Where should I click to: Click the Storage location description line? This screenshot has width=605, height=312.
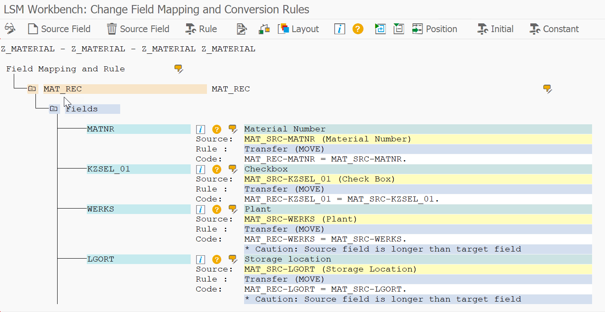pos(418,259)
